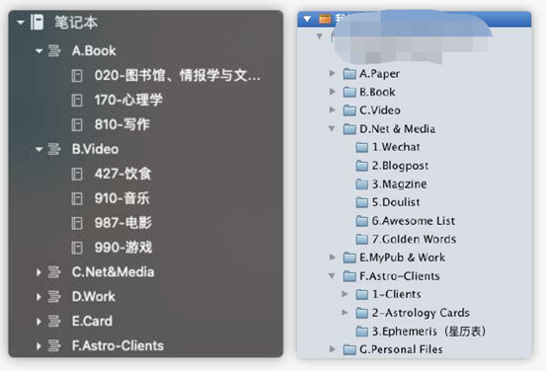Click the A.Paper folder icon
This screenshot has width=546, height=371.
tap(350, 74)
